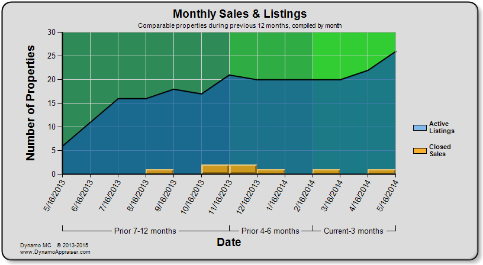Screen dimensions: 483x265
Task: Select the 5/16/2013 date axis label
Action: (54, 195)
